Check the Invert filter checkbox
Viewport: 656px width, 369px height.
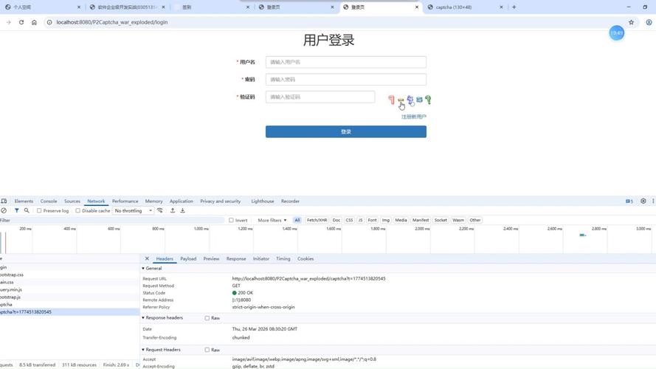pos(231,220)
